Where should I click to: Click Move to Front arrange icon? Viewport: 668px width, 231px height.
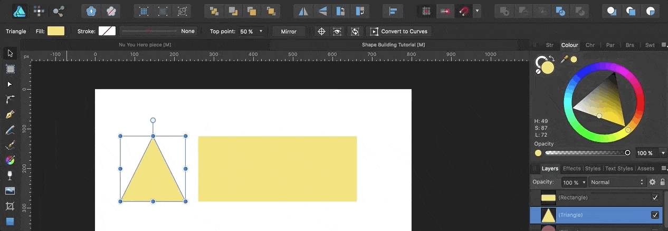(271, 11)
